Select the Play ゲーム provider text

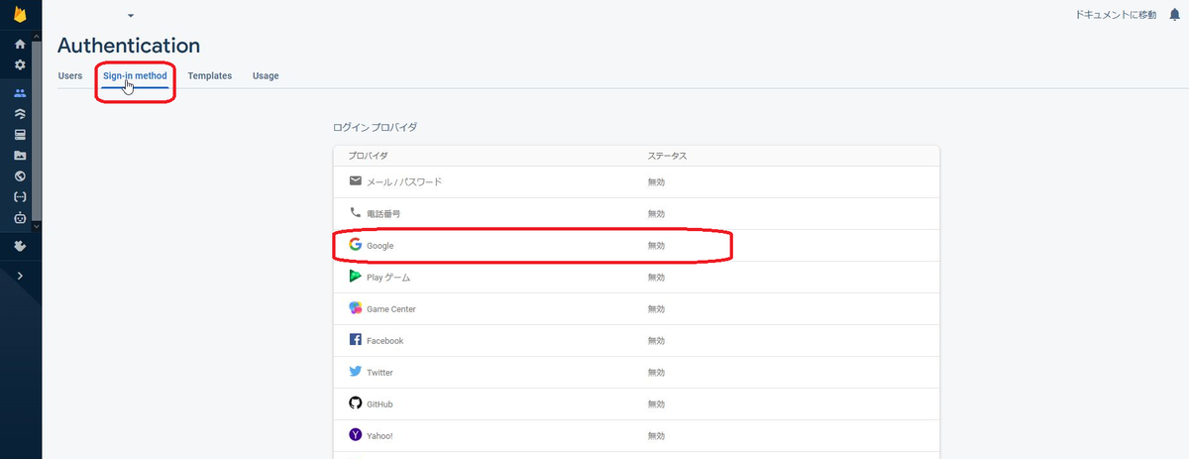tap(388, 278)
